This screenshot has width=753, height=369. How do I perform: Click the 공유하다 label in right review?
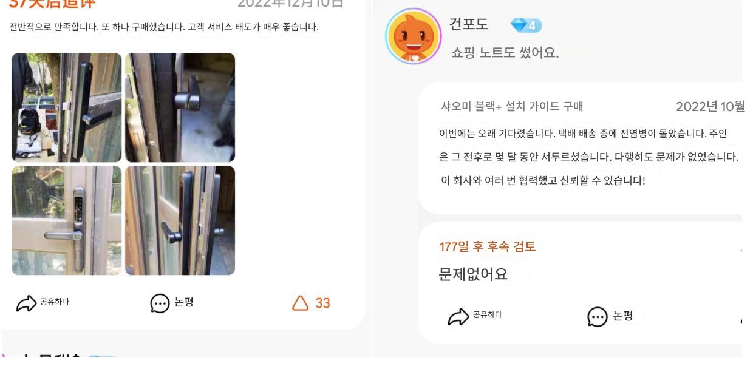tap(487, 315)
